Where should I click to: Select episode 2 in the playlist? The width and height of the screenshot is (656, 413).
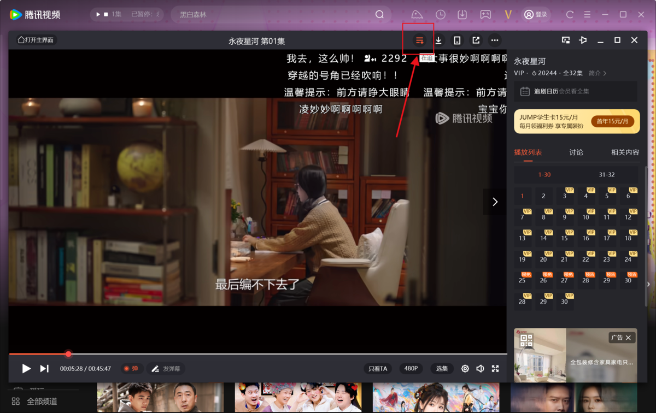click(x=544, y=196)
